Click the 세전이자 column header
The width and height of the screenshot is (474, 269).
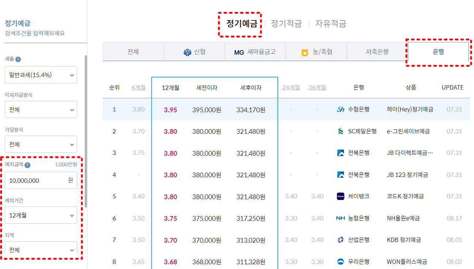[x=207, y=88]
